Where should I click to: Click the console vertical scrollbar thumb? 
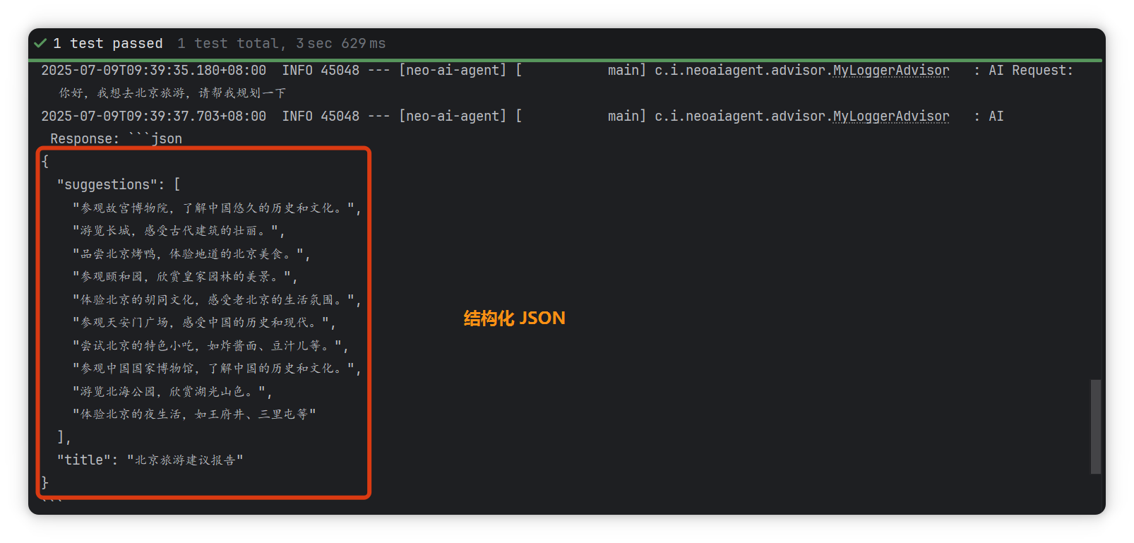tap(1096, 426)
